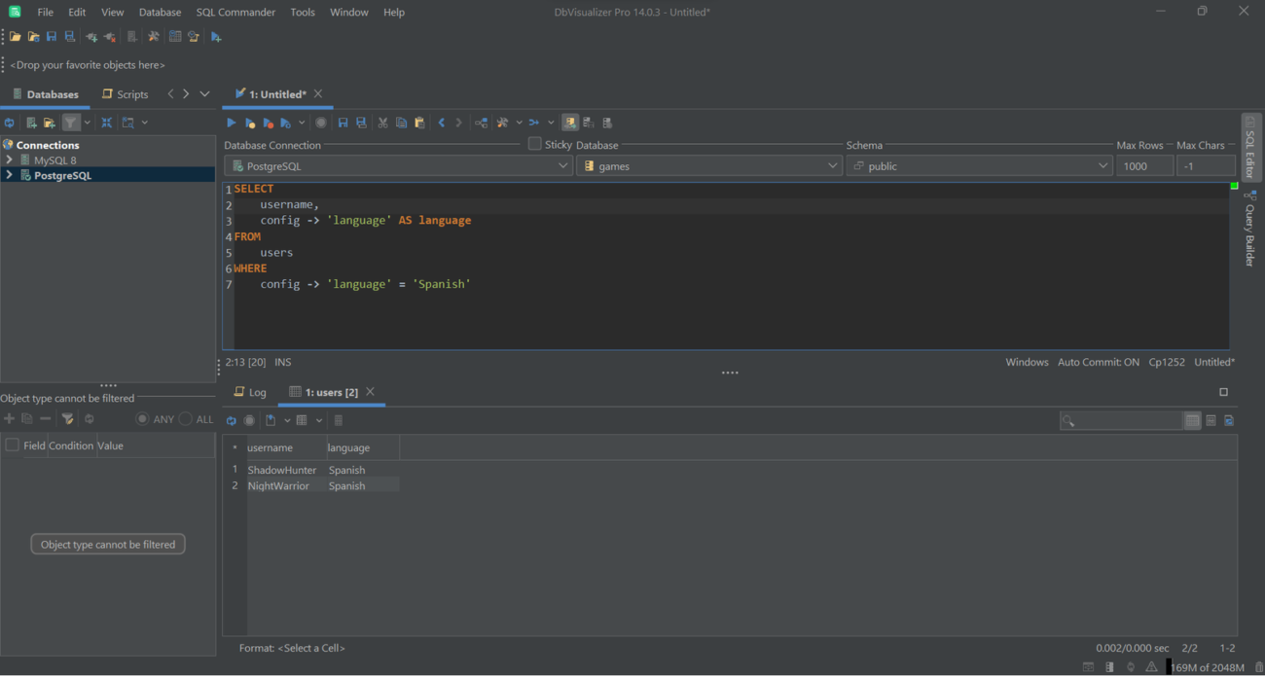Click the memory usage indicator showing 169M of 2048M
The width and height of the screenshot is (1265, 676).
click(x=1210, y=667)
